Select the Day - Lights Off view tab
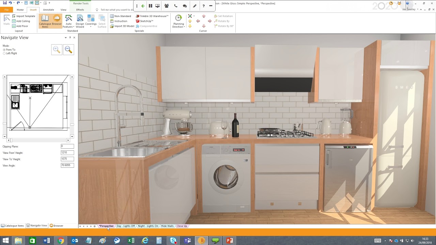436x245 pixels. [x=126, y=226]
